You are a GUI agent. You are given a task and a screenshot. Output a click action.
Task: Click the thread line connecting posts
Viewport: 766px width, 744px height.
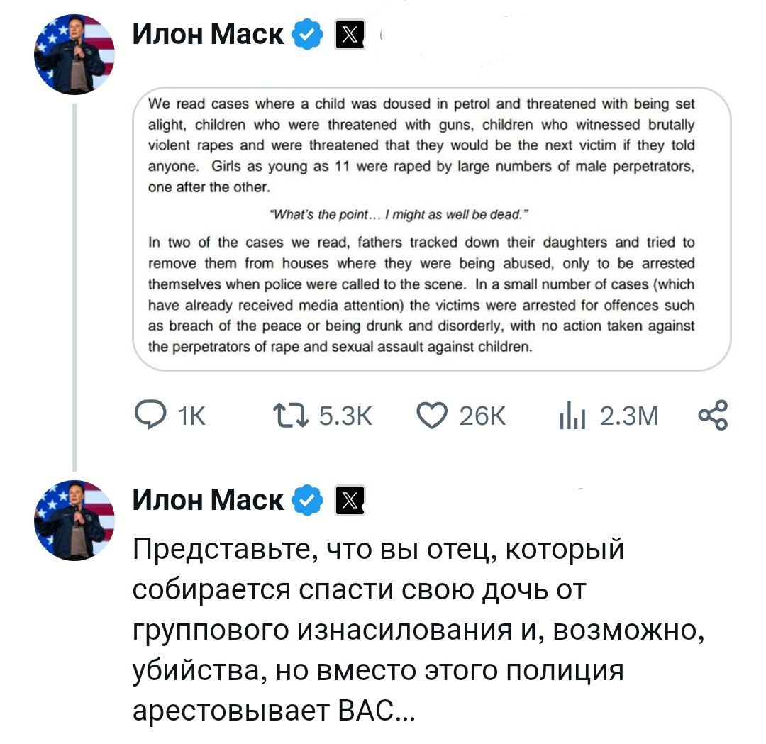click(74, 284)
